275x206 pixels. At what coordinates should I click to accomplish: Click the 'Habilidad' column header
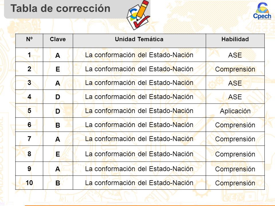click(235, 39)
